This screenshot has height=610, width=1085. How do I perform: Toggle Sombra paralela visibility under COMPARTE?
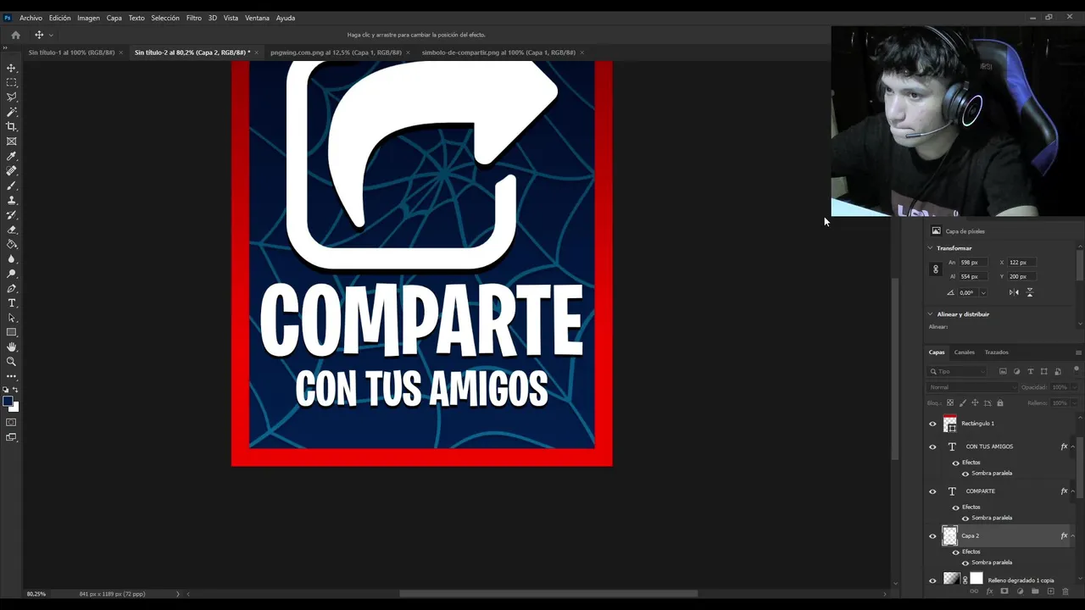click(x=965, y=518)
